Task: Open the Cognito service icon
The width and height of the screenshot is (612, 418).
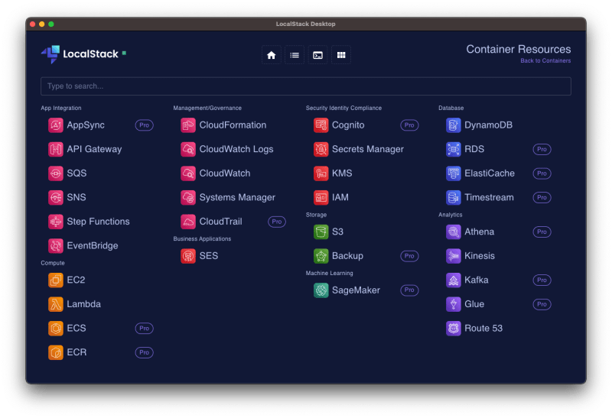Action: 321,125
